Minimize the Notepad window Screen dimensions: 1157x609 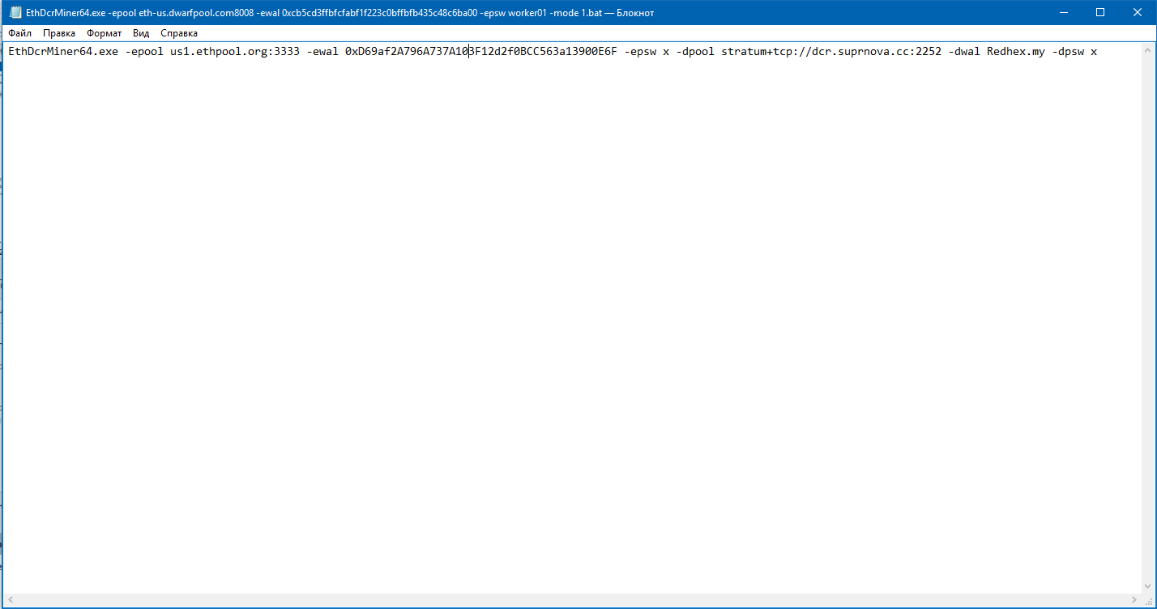coord(1063,12)
